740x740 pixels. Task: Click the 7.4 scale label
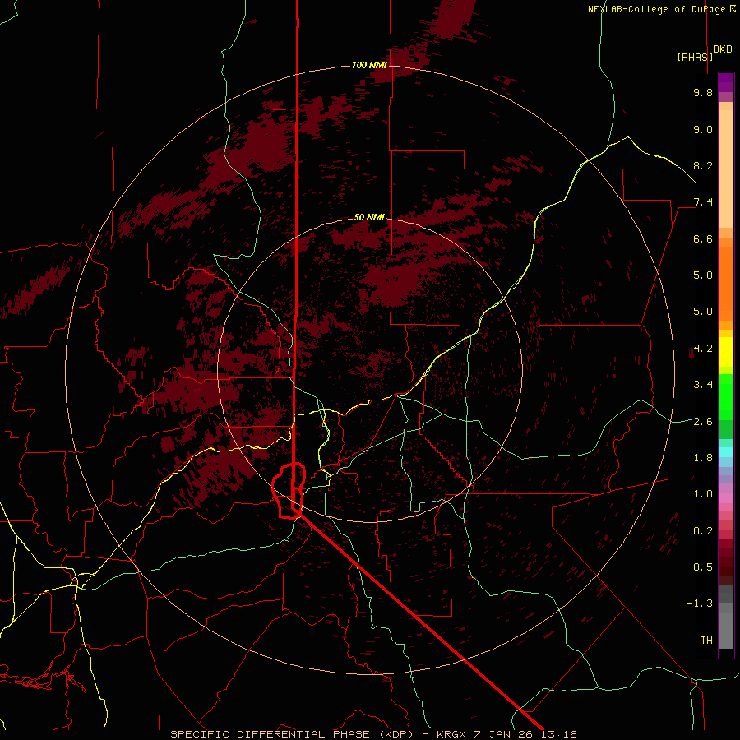tap(703, 202)
